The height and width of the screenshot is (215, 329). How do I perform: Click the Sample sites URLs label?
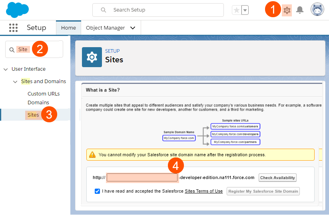[x=235, y=120]
